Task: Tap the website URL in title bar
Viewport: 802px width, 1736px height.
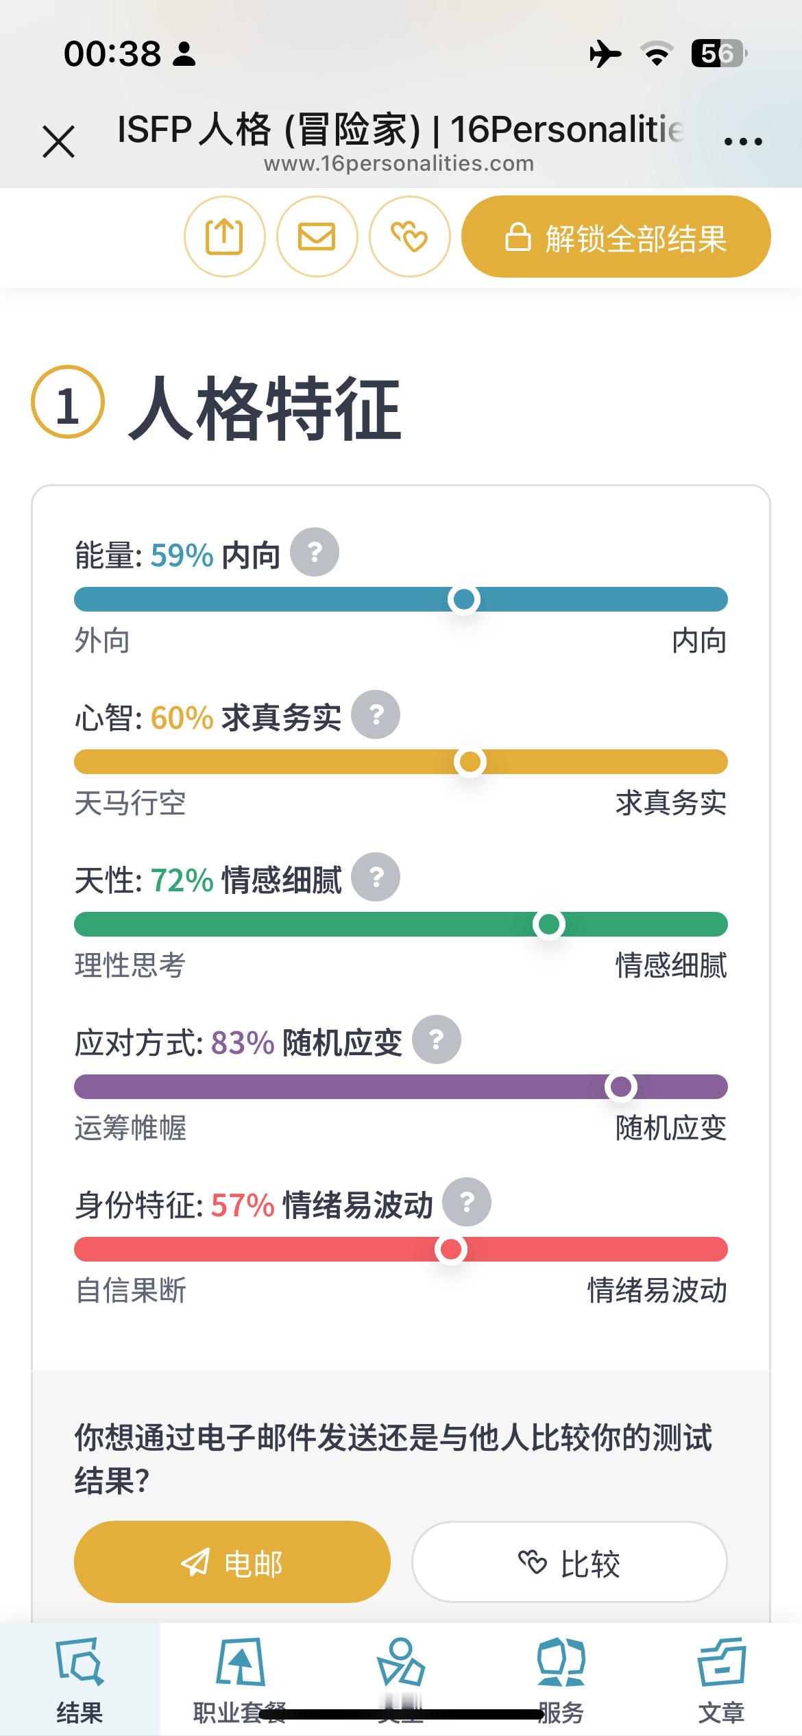Action: pyautogui.click(x=399, y=164)
